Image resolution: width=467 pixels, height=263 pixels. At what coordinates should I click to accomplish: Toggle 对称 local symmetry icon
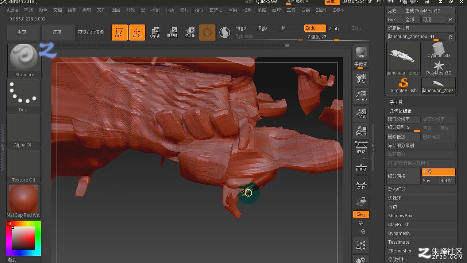(361, 186)
